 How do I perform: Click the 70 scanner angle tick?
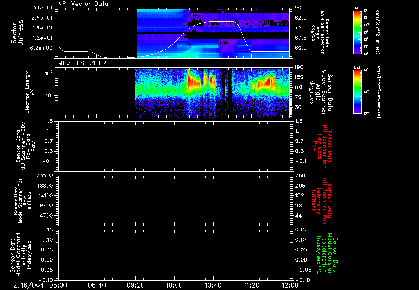[298, 97]
